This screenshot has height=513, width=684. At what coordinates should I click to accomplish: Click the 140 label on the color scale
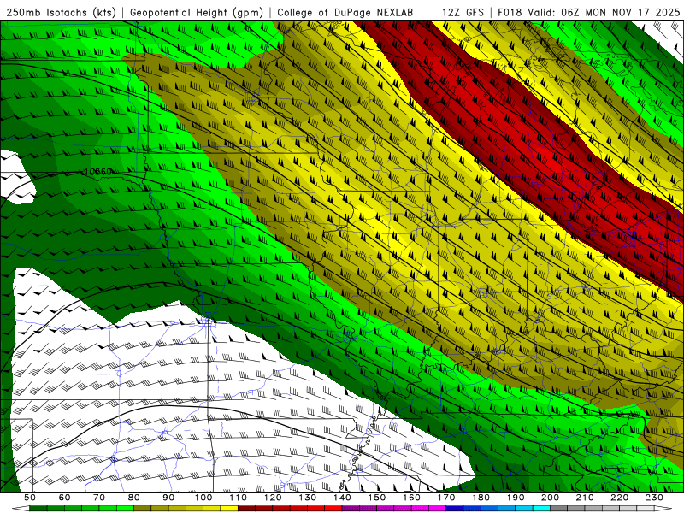342,498
